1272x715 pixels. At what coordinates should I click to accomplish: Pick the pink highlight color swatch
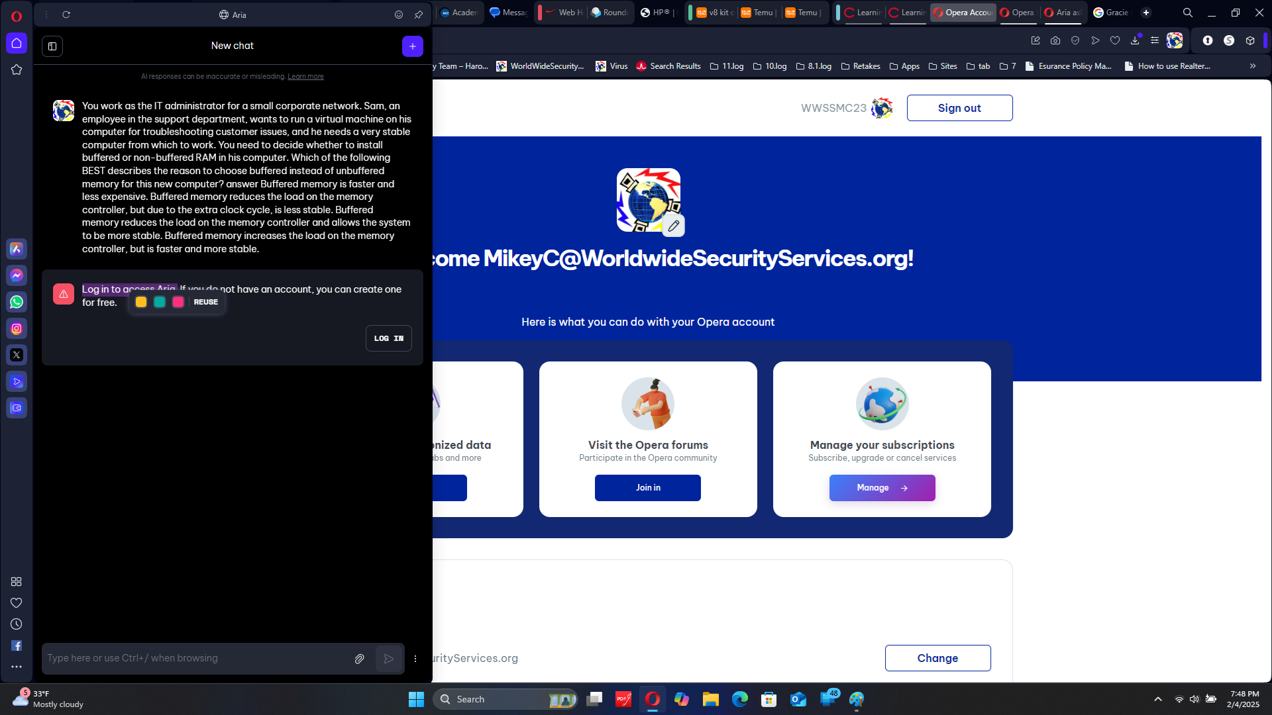178,302
